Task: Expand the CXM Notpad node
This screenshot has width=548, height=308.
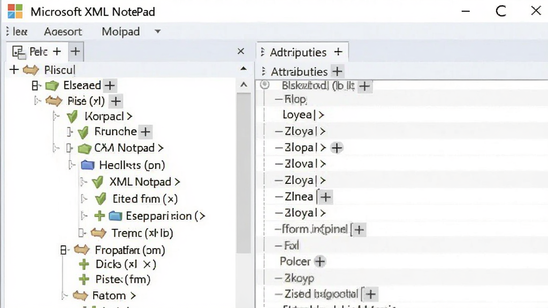Action: tap(56, 148)
